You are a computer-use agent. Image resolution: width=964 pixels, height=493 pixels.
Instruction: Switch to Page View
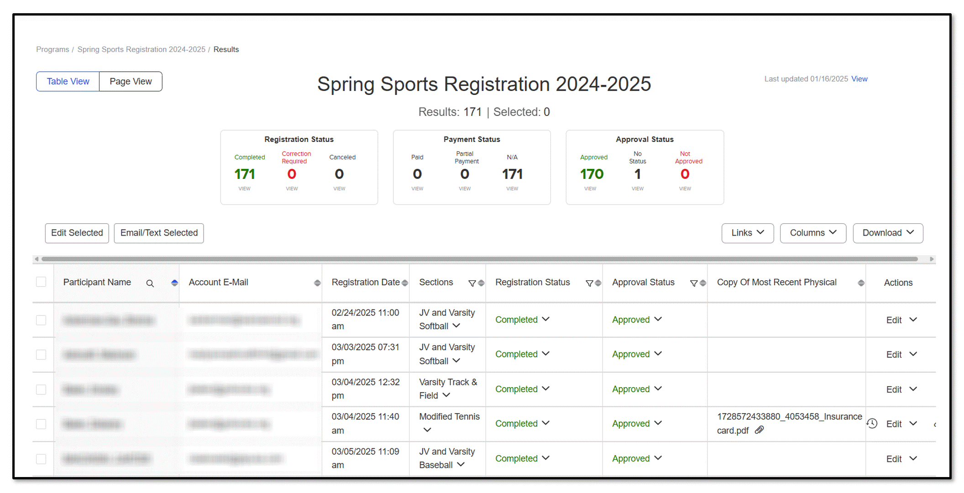click(131, 81)
